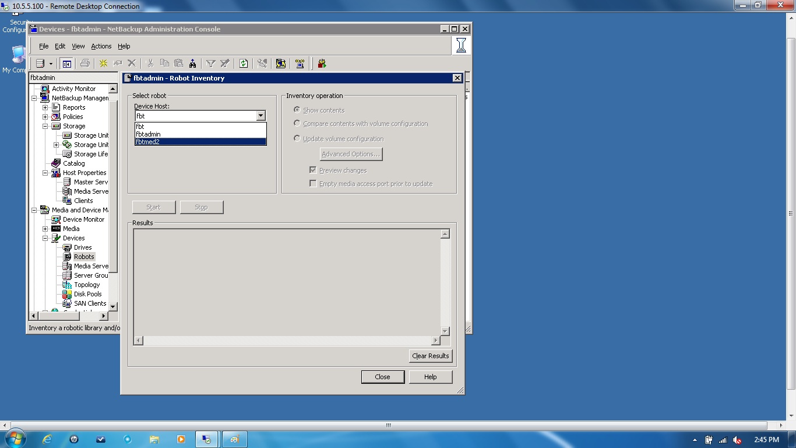This screenshot has height=448, width=796.
Task: Choose the Compare contents radio button
Action: 297,124
